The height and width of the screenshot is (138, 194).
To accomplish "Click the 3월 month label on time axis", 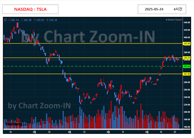I will [x=70, y=132].
